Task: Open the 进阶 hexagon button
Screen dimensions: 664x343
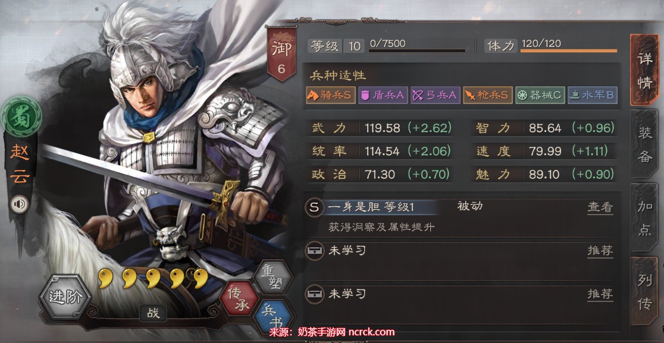Action: (x=65, y=297)
